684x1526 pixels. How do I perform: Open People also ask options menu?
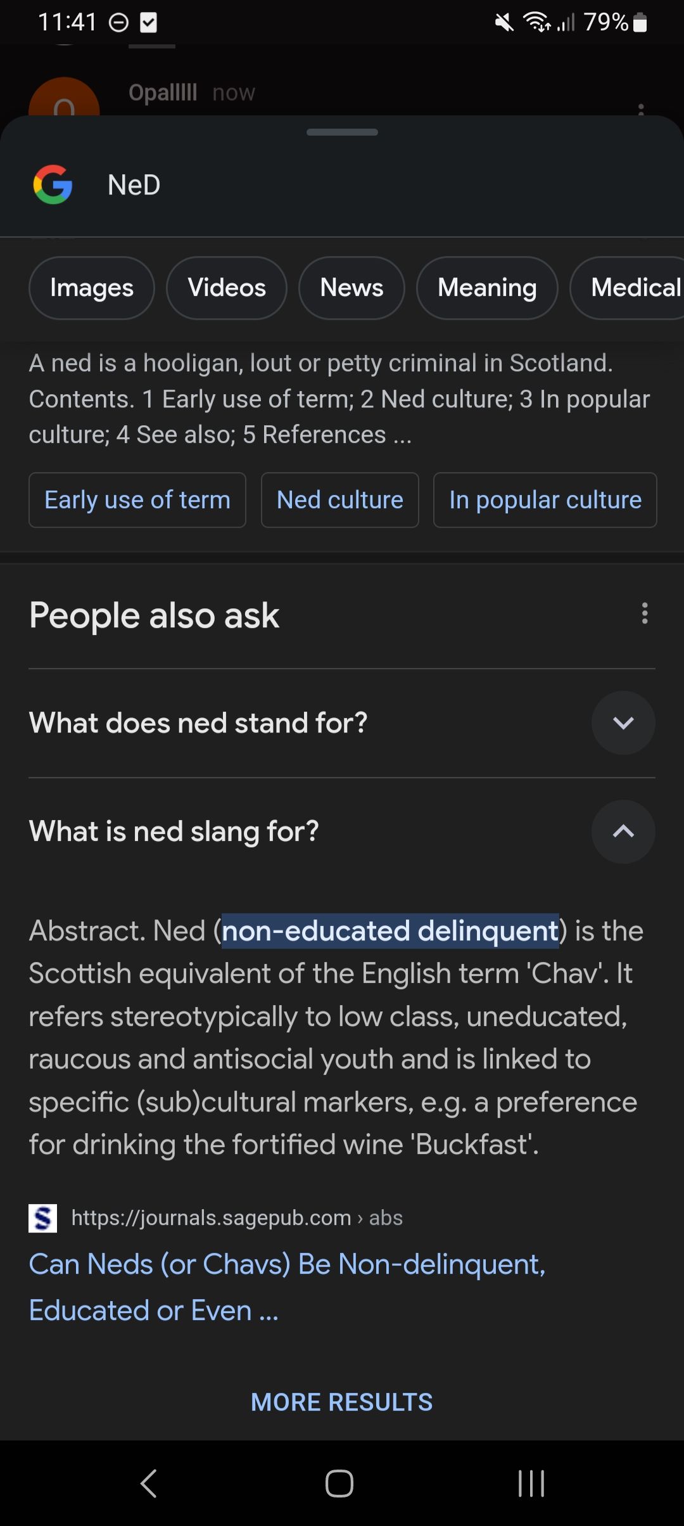point(644,613)
